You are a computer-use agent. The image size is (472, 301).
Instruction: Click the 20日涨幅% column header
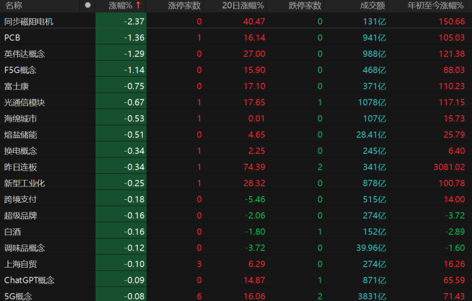(243, 6)
